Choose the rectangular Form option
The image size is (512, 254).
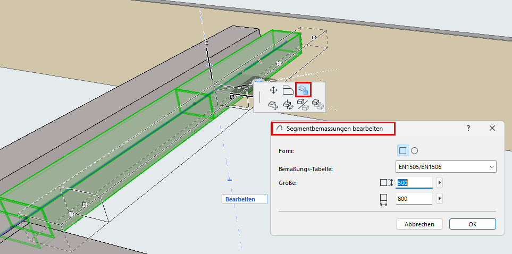click(x=403, y=150)
